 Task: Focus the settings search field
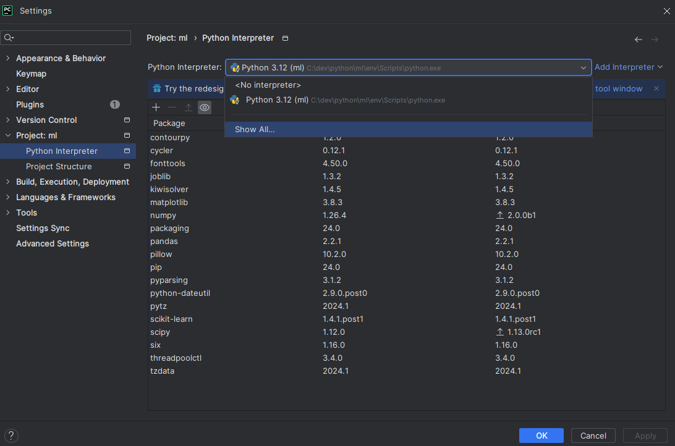click(x=66, y=38)
